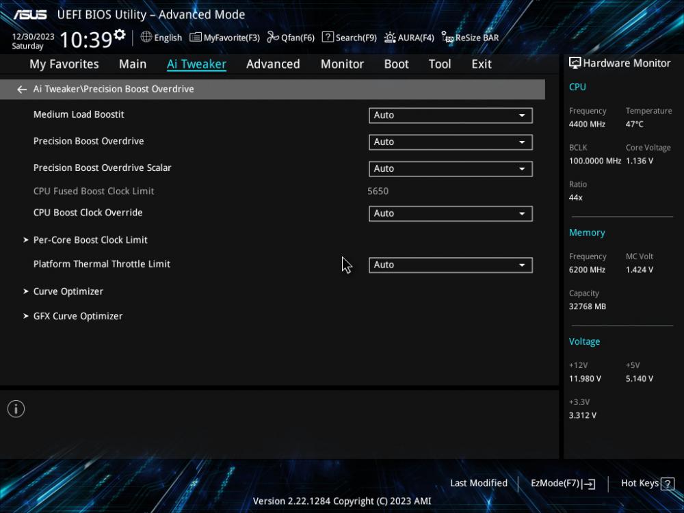Open Qfan(F6) fan control
Viewport: 684px width, 513px height.
(x=291, y=38)
